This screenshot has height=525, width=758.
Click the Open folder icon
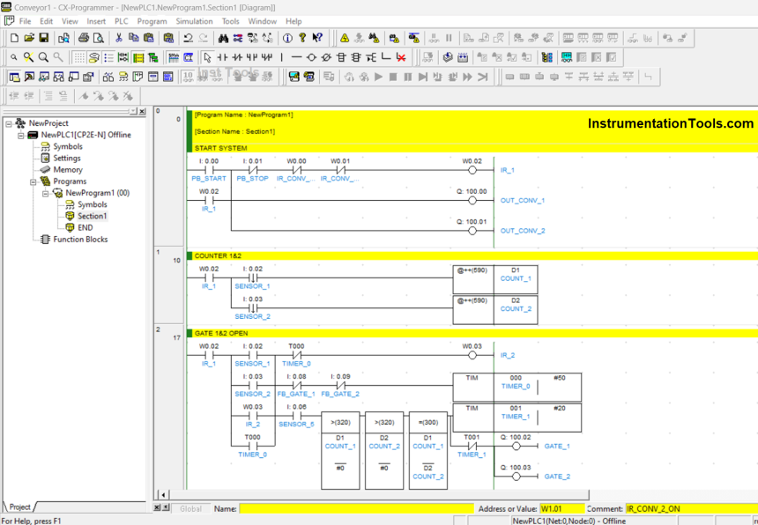[x=29, y=38]
